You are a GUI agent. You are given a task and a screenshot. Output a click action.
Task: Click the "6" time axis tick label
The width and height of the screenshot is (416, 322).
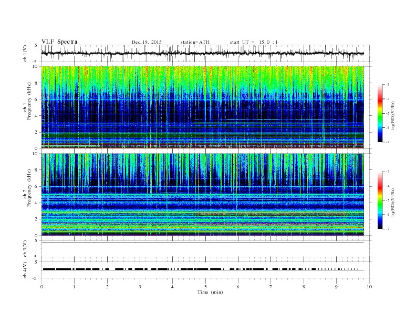[238, 287]
